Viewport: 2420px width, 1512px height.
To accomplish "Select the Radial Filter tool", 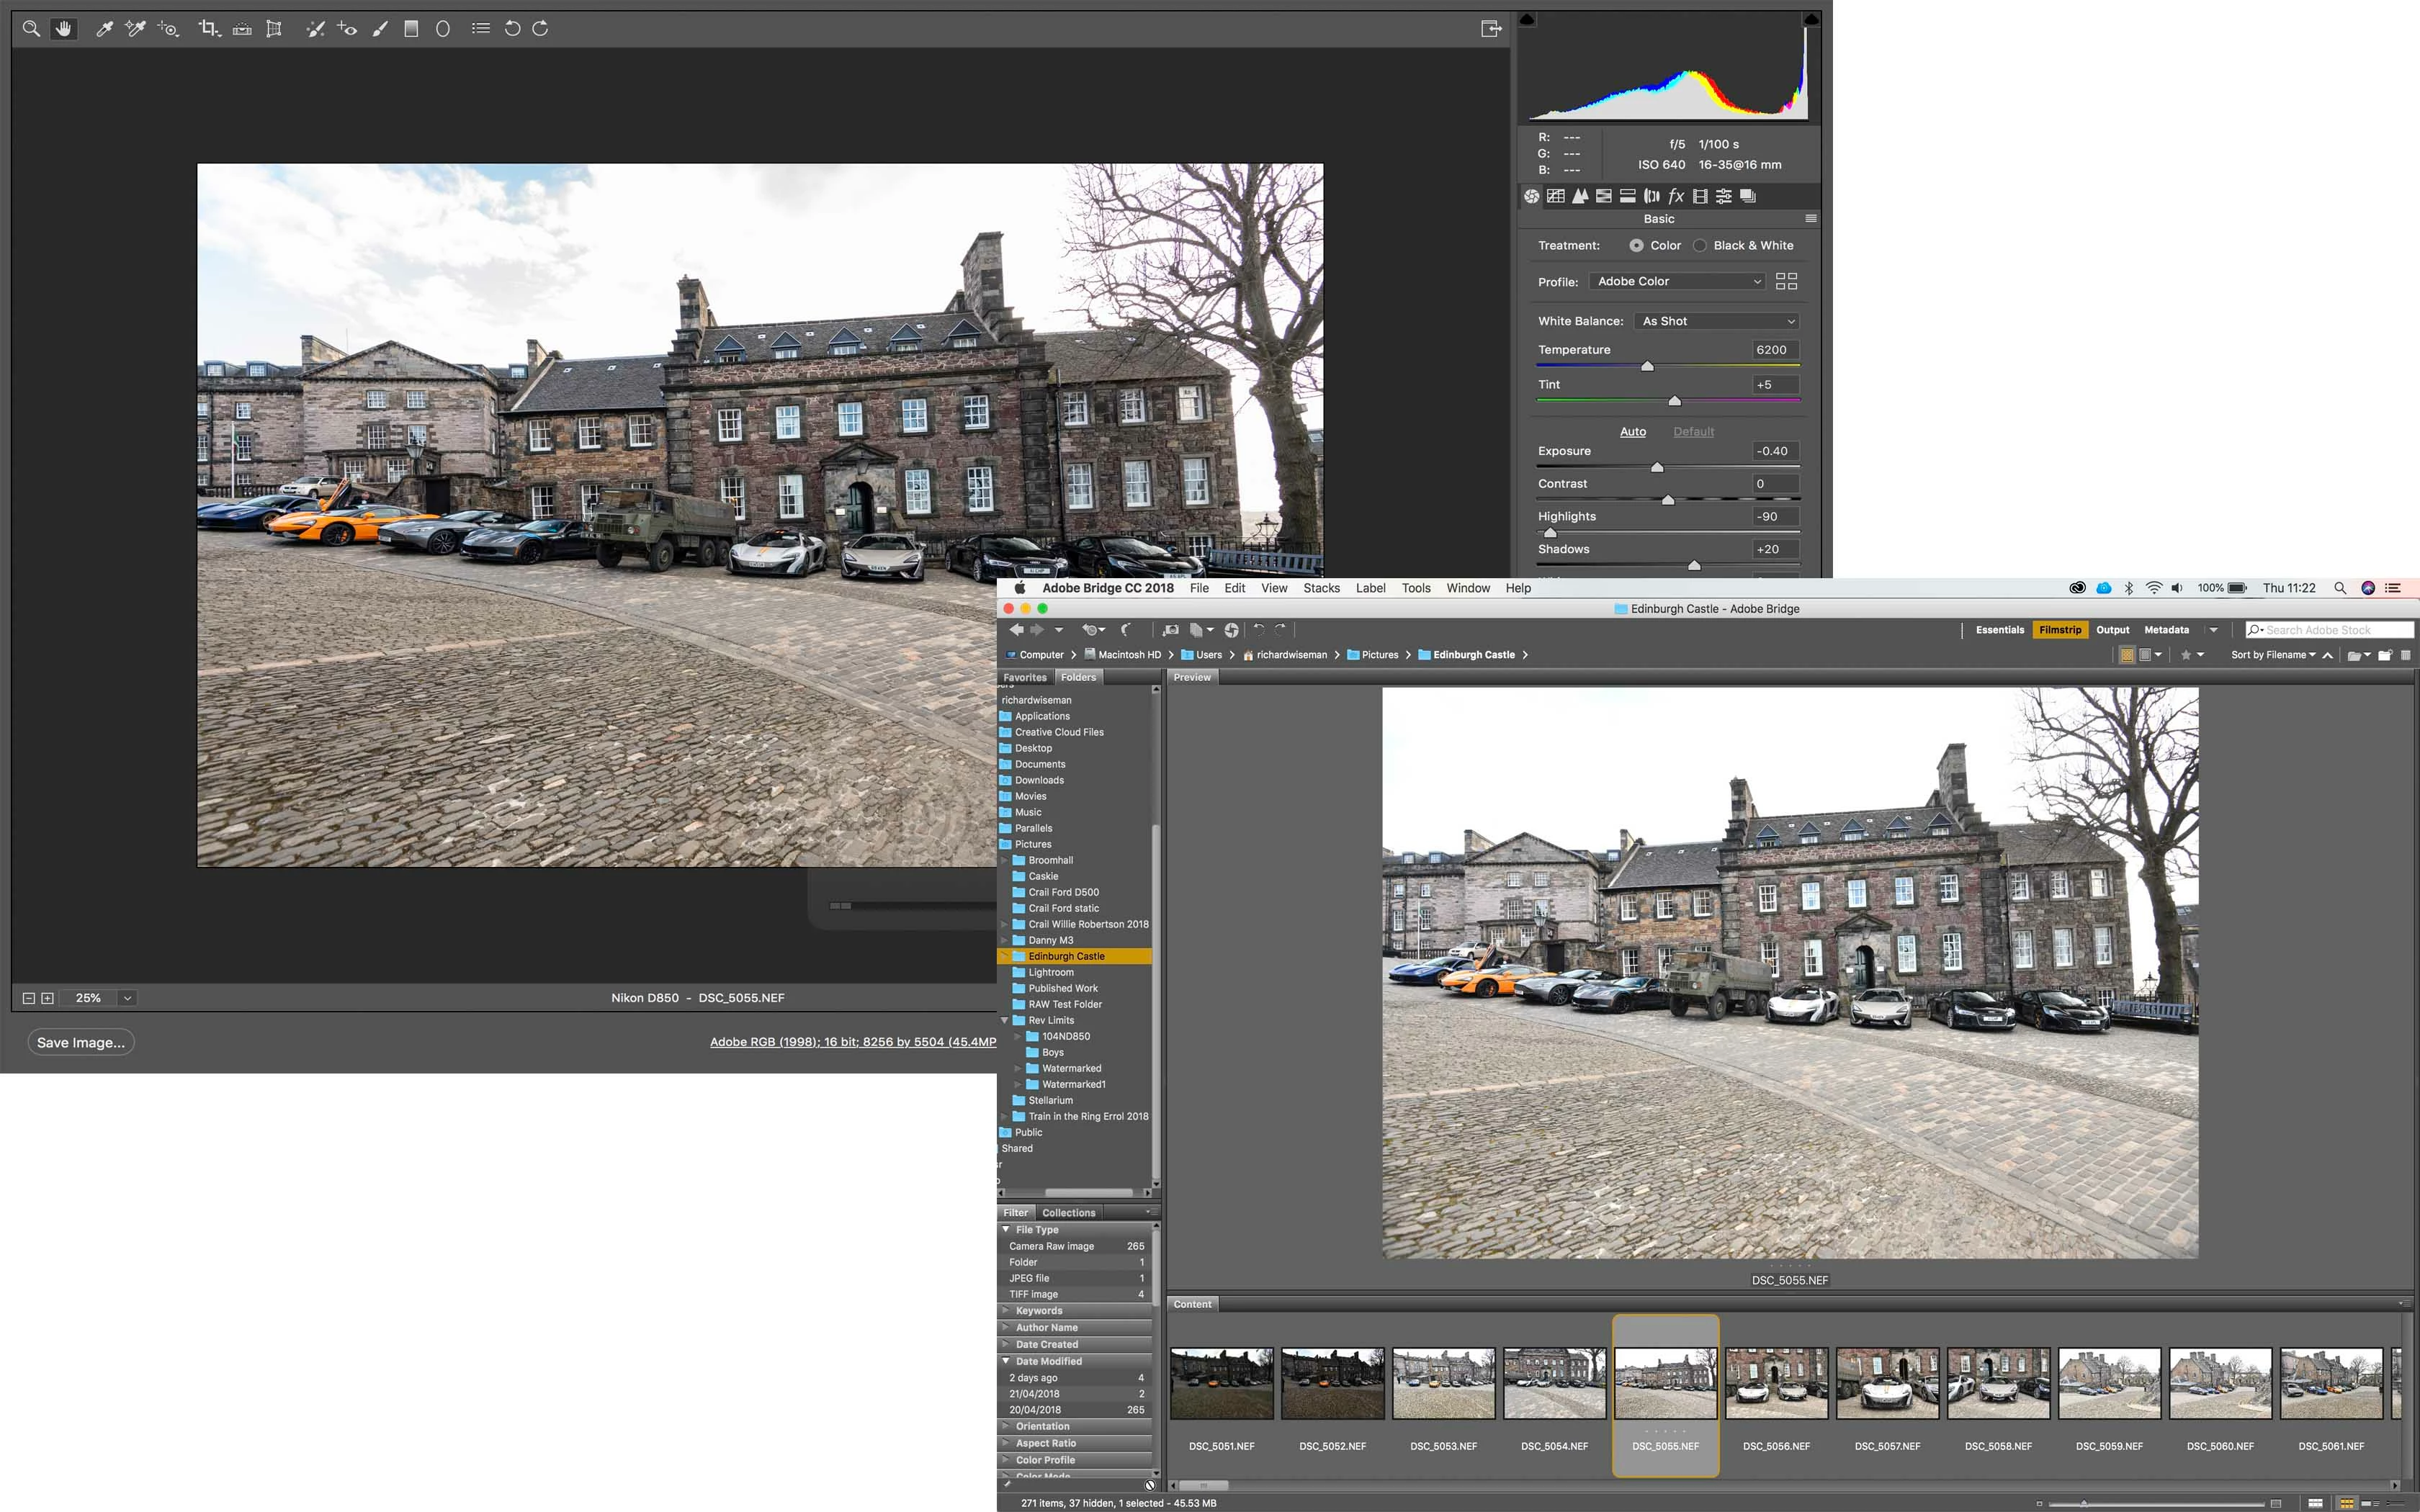I will (x=443, y=29).
